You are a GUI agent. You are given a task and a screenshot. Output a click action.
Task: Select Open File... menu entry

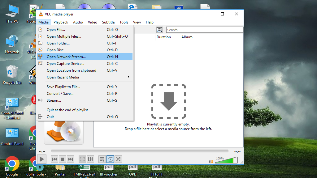(85, 29)
